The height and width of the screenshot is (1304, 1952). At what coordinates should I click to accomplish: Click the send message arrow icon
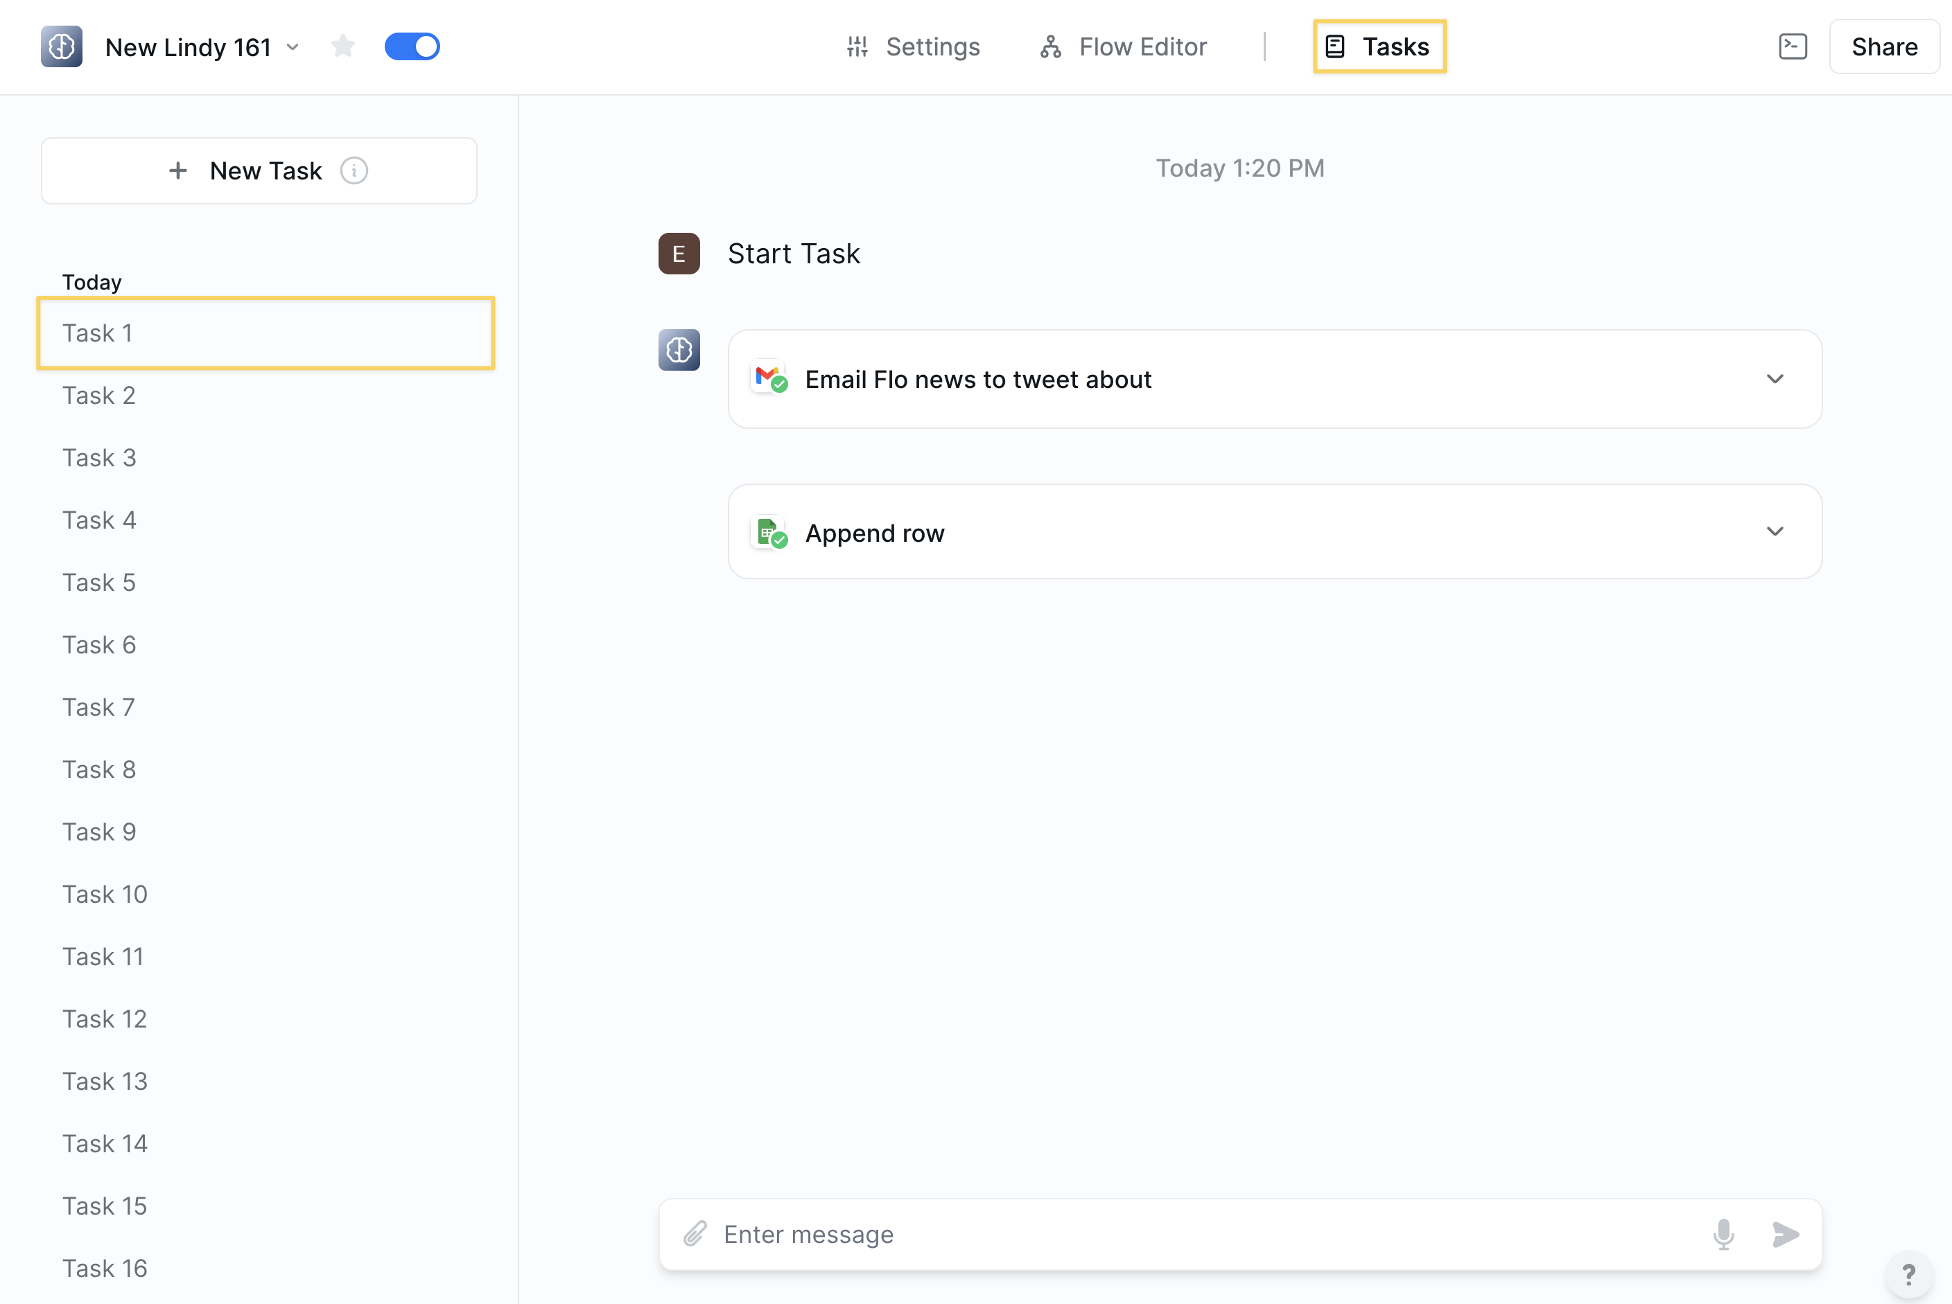[1786, 1234]
